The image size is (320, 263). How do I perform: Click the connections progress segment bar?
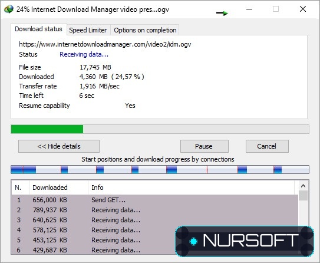(x=160, y=170)
